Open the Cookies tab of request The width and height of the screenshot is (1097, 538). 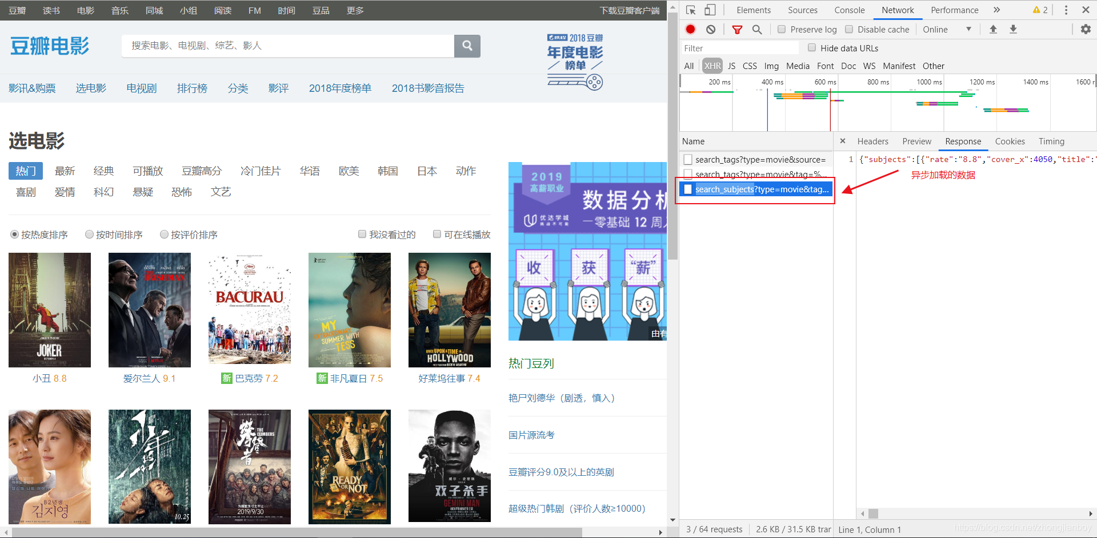coord(1010,141)
